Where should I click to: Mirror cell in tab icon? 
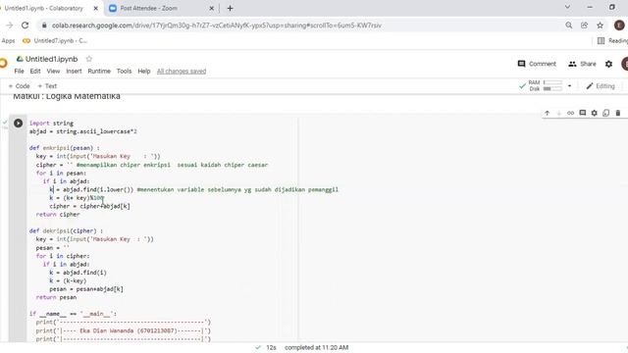coord(606,114)
